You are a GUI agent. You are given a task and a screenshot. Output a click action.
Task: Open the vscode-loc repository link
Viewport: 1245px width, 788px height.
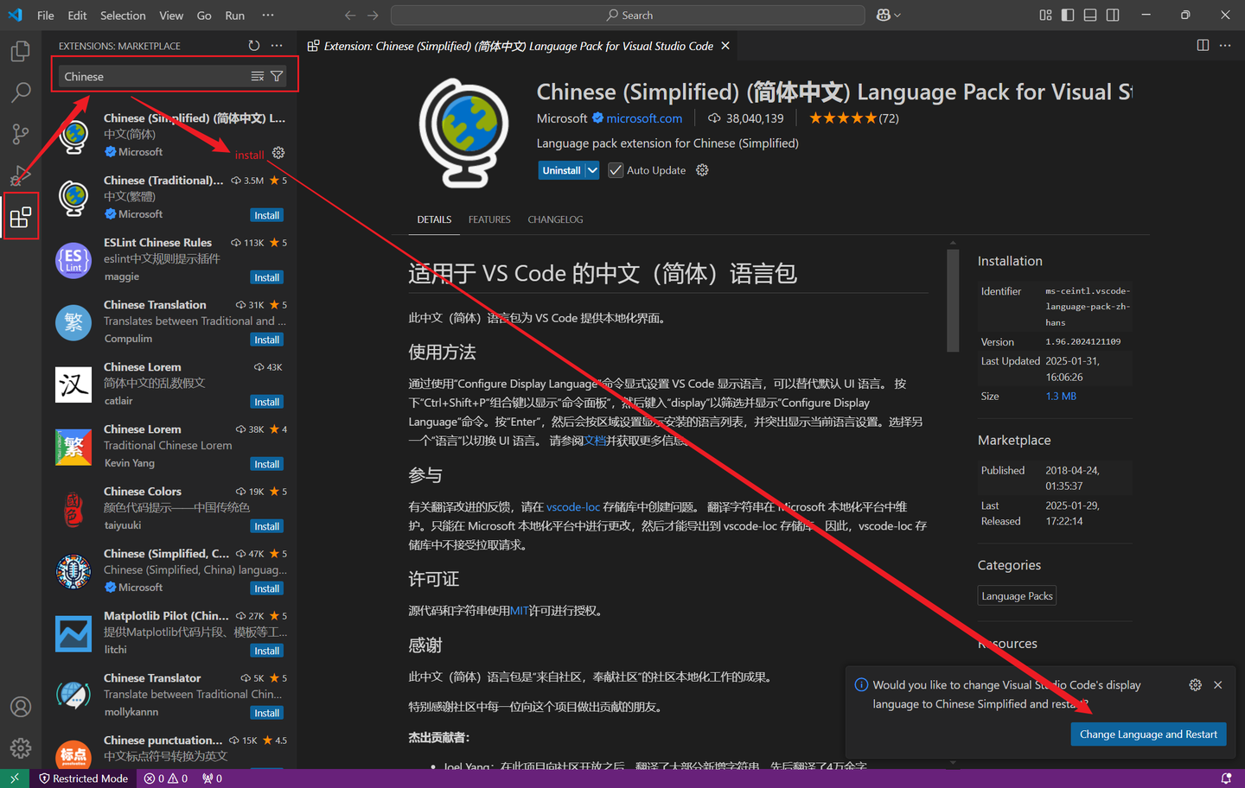[x=573, y=507]
